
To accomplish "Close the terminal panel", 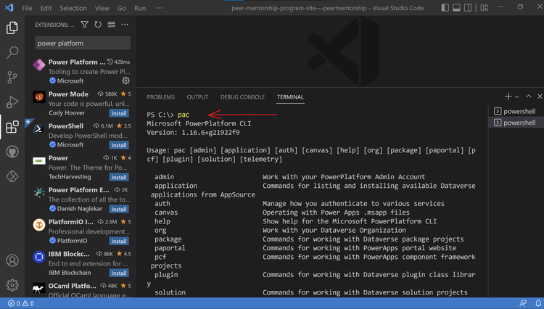I will 540,96.
